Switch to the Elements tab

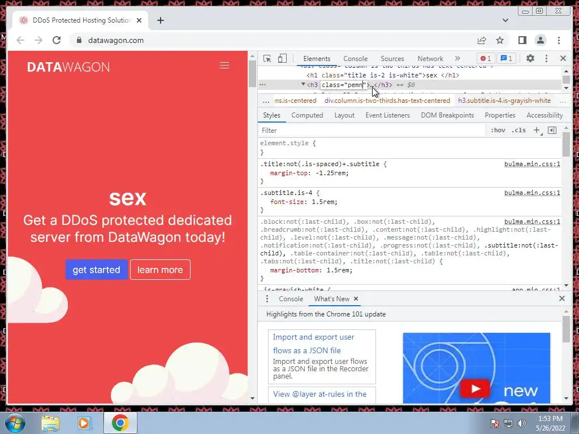coord(317,59)
